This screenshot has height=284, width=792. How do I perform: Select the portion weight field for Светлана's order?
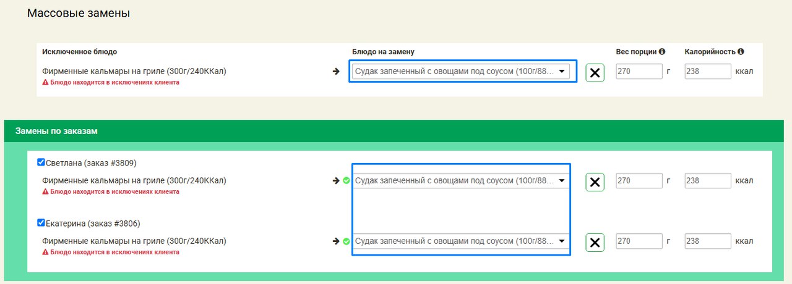(639, 181)
